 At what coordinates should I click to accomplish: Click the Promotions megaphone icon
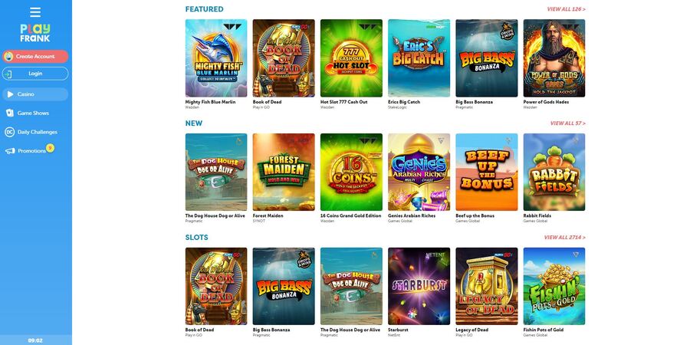pos(10,151)
